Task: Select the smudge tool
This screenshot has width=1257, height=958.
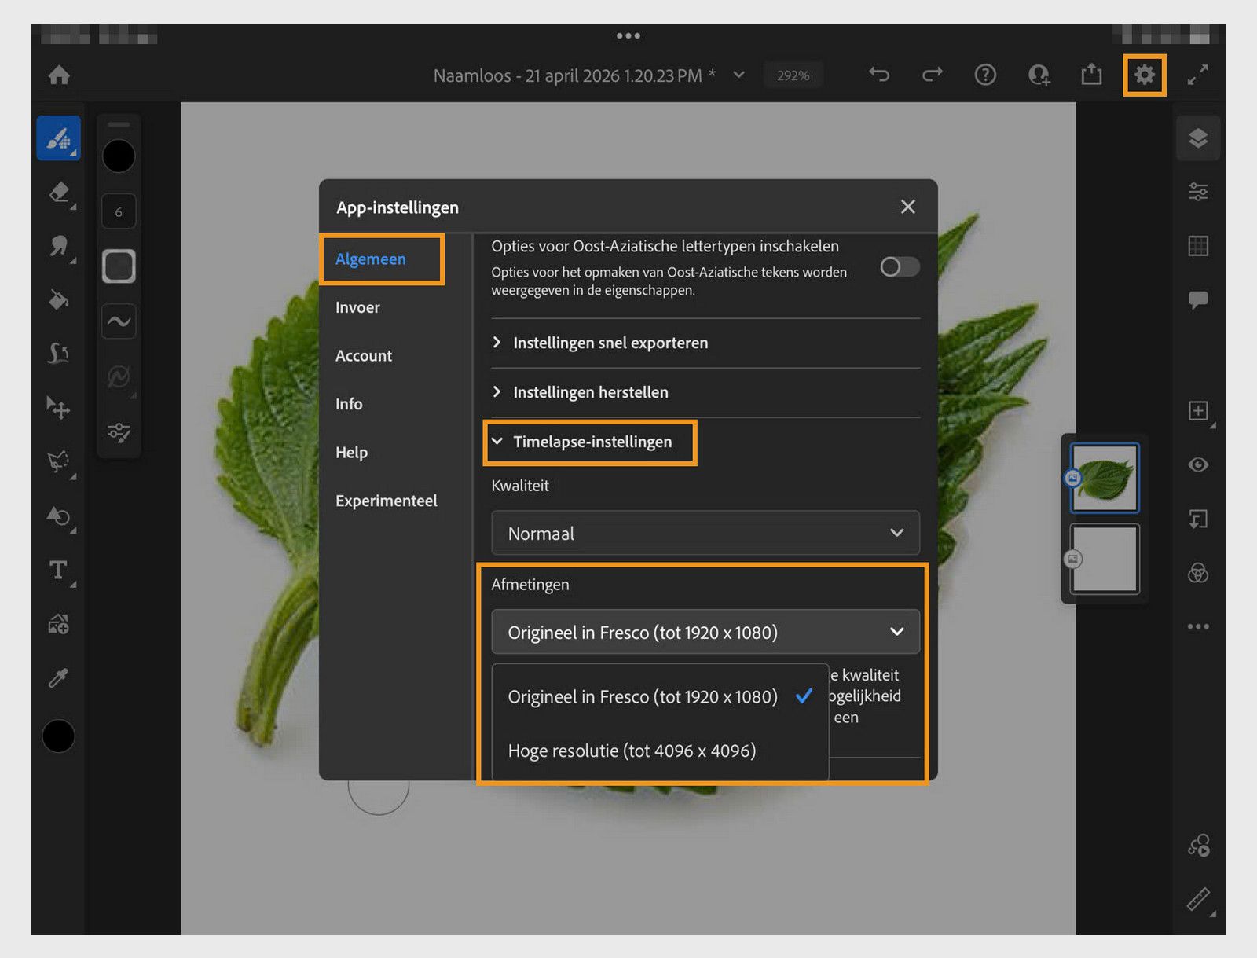Action: coord(59,247)
